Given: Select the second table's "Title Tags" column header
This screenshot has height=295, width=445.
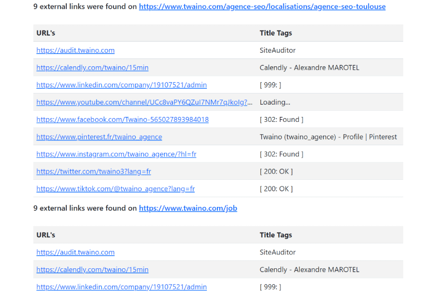Looking at the screenshot, I should pos(275,235).
